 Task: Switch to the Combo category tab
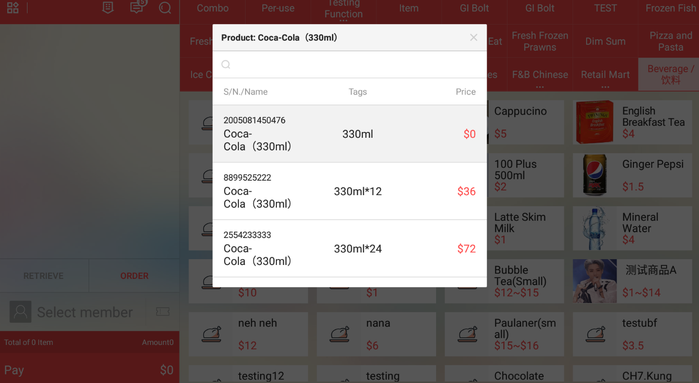pyautogui.click(x=213, y=8)
